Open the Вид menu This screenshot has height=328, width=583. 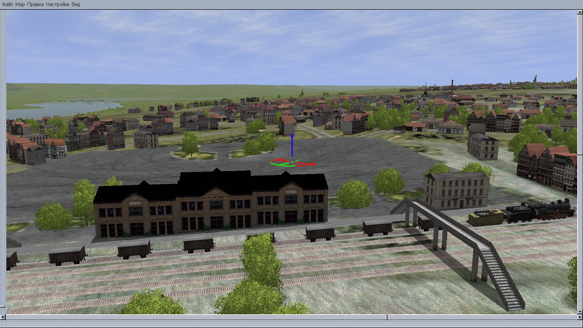coord(76,5)
